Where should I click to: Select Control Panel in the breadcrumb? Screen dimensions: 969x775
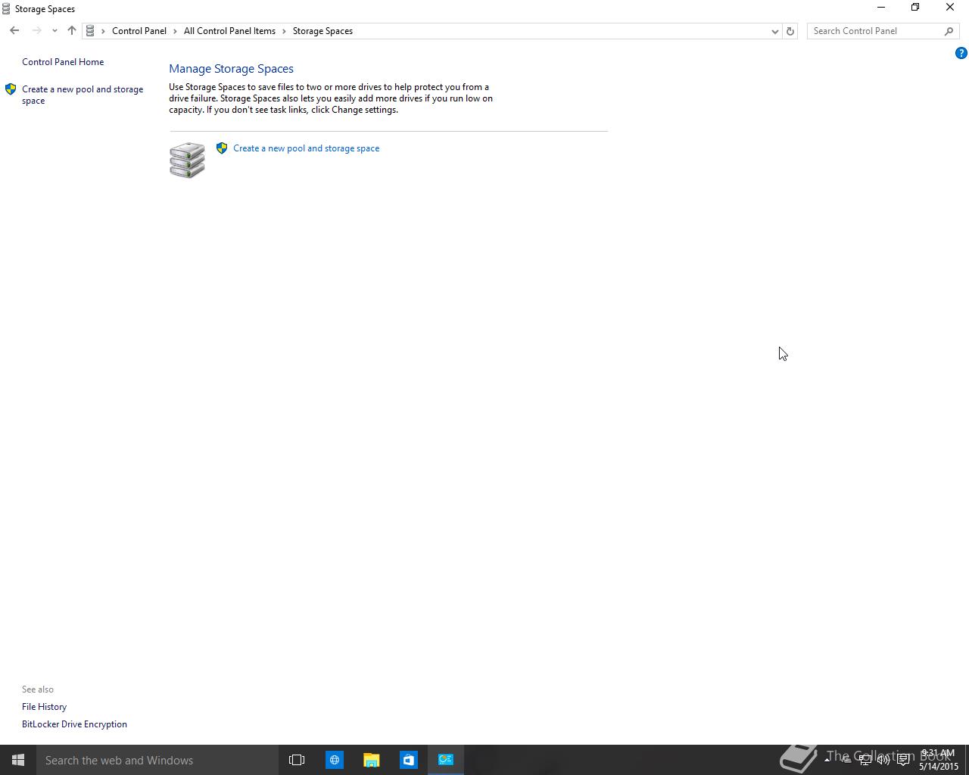tap(139, 31)
